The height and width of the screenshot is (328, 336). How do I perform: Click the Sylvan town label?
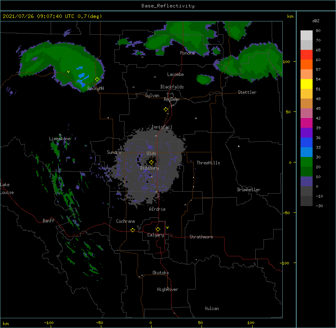152,95
